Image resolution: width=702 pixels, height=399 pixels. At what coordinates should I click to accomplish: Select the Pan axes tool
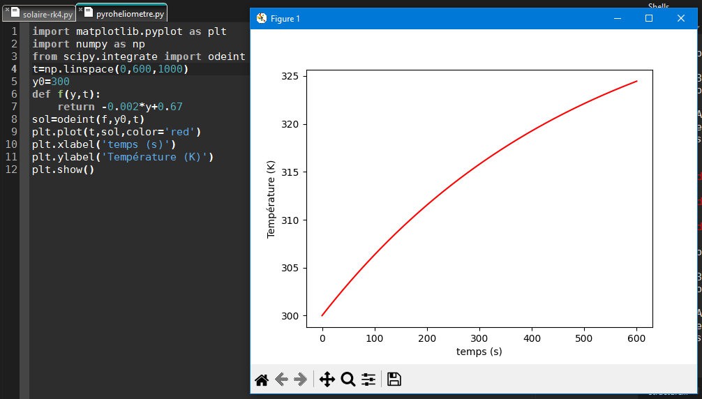tap(327, 379)
